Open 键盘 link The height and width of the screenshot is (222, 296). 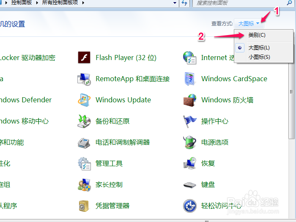click(x=208, y=185)
